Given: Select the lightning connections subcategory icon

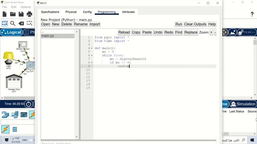Looking at the screenshot, I should point(5,129).
